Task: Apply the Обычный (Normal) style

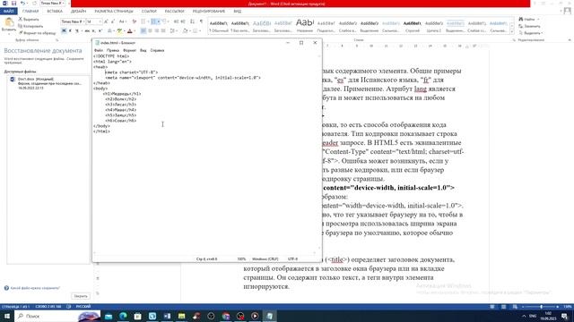Action: [219, 26]
